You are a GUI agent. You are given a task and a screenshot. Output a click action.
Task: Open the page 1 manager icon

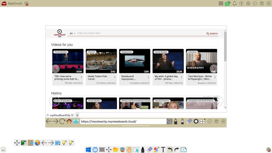[x=183, y=150]
